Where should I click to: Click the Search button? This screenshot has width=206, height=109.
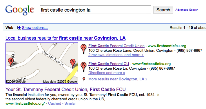(x=163, y=10)
